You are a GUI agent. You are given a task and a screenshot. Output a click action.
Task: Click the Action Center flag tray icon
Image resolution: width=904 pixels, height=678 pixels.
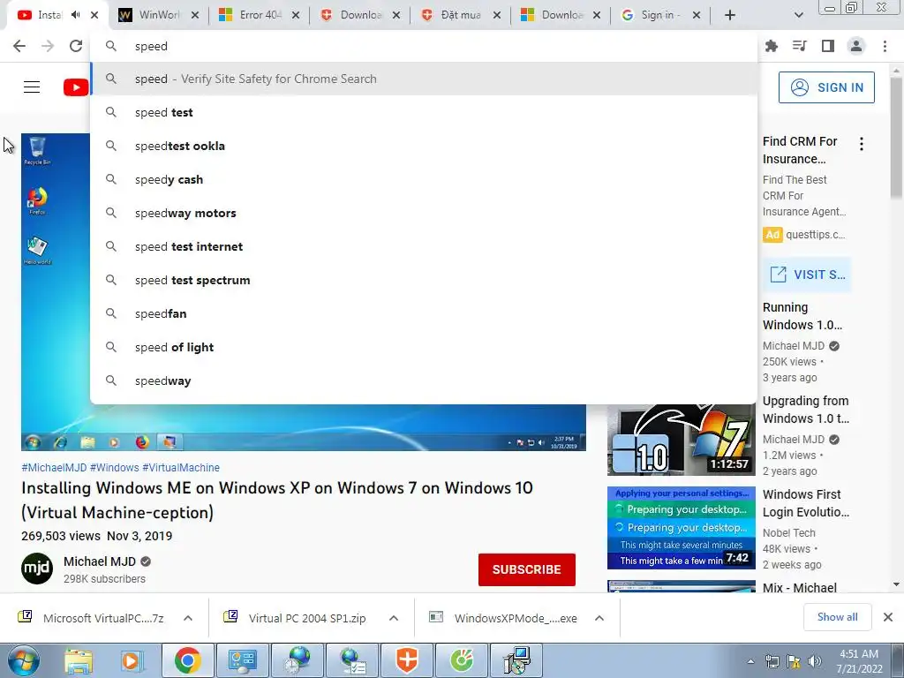[x=794, y=661]
